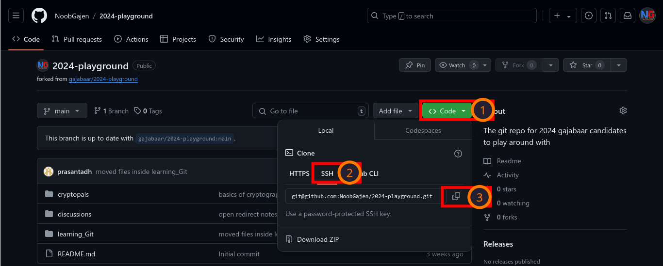Viewport: 663px width, 266px height.
Task: Open the Activity link in About
Action: click(x=501, y=175)
